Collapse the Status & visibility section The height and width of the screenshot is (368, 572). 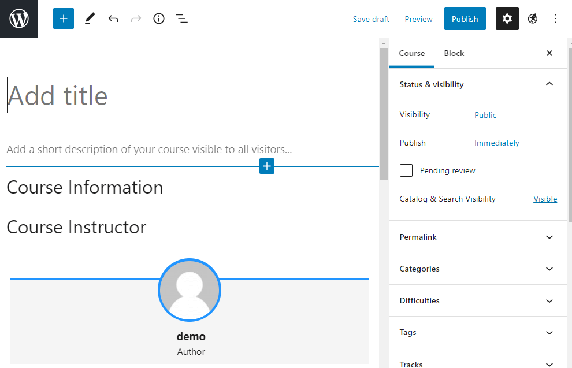point(549,83)
